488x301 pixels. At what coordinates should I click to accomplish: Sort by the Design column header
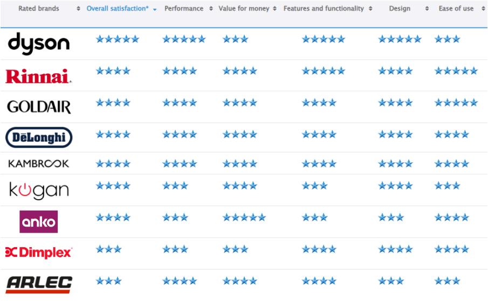(400, 9)
